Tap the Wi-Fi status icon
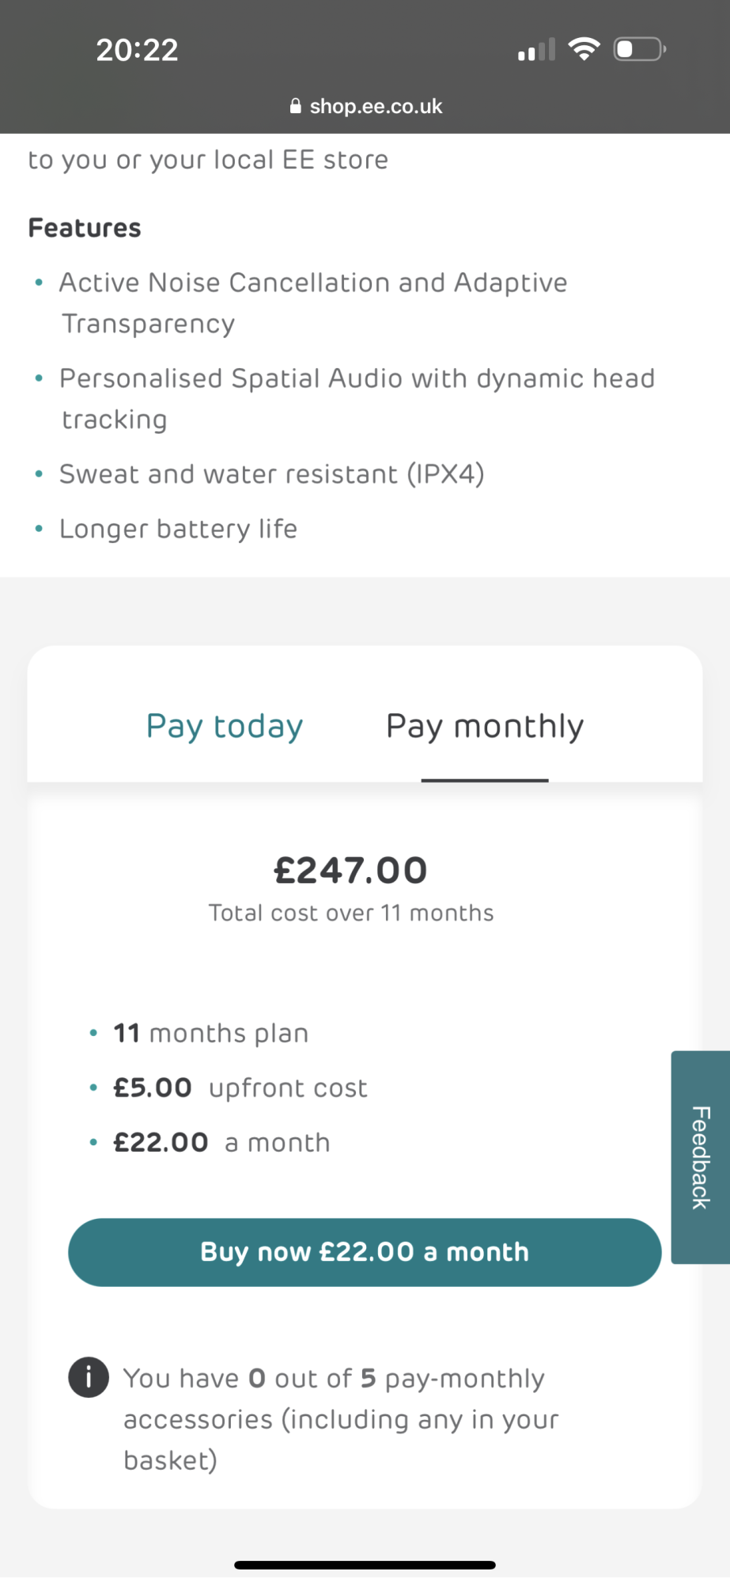This screenshot has width=730, height=1583. pos(584,49)
